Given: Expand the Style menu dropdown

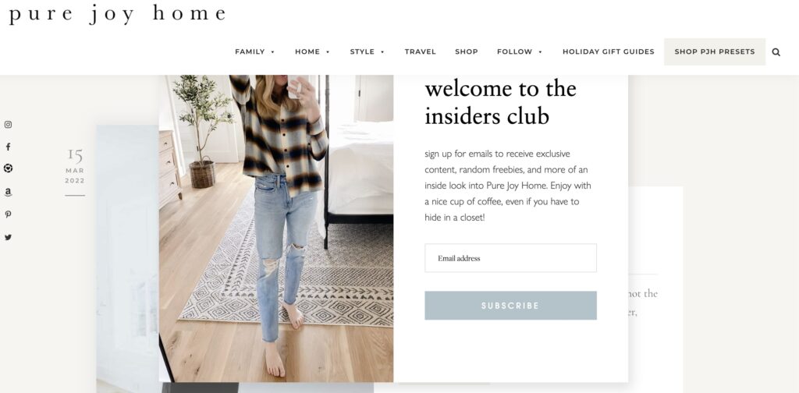Looking at the screenshot, I should coord(367,51).
